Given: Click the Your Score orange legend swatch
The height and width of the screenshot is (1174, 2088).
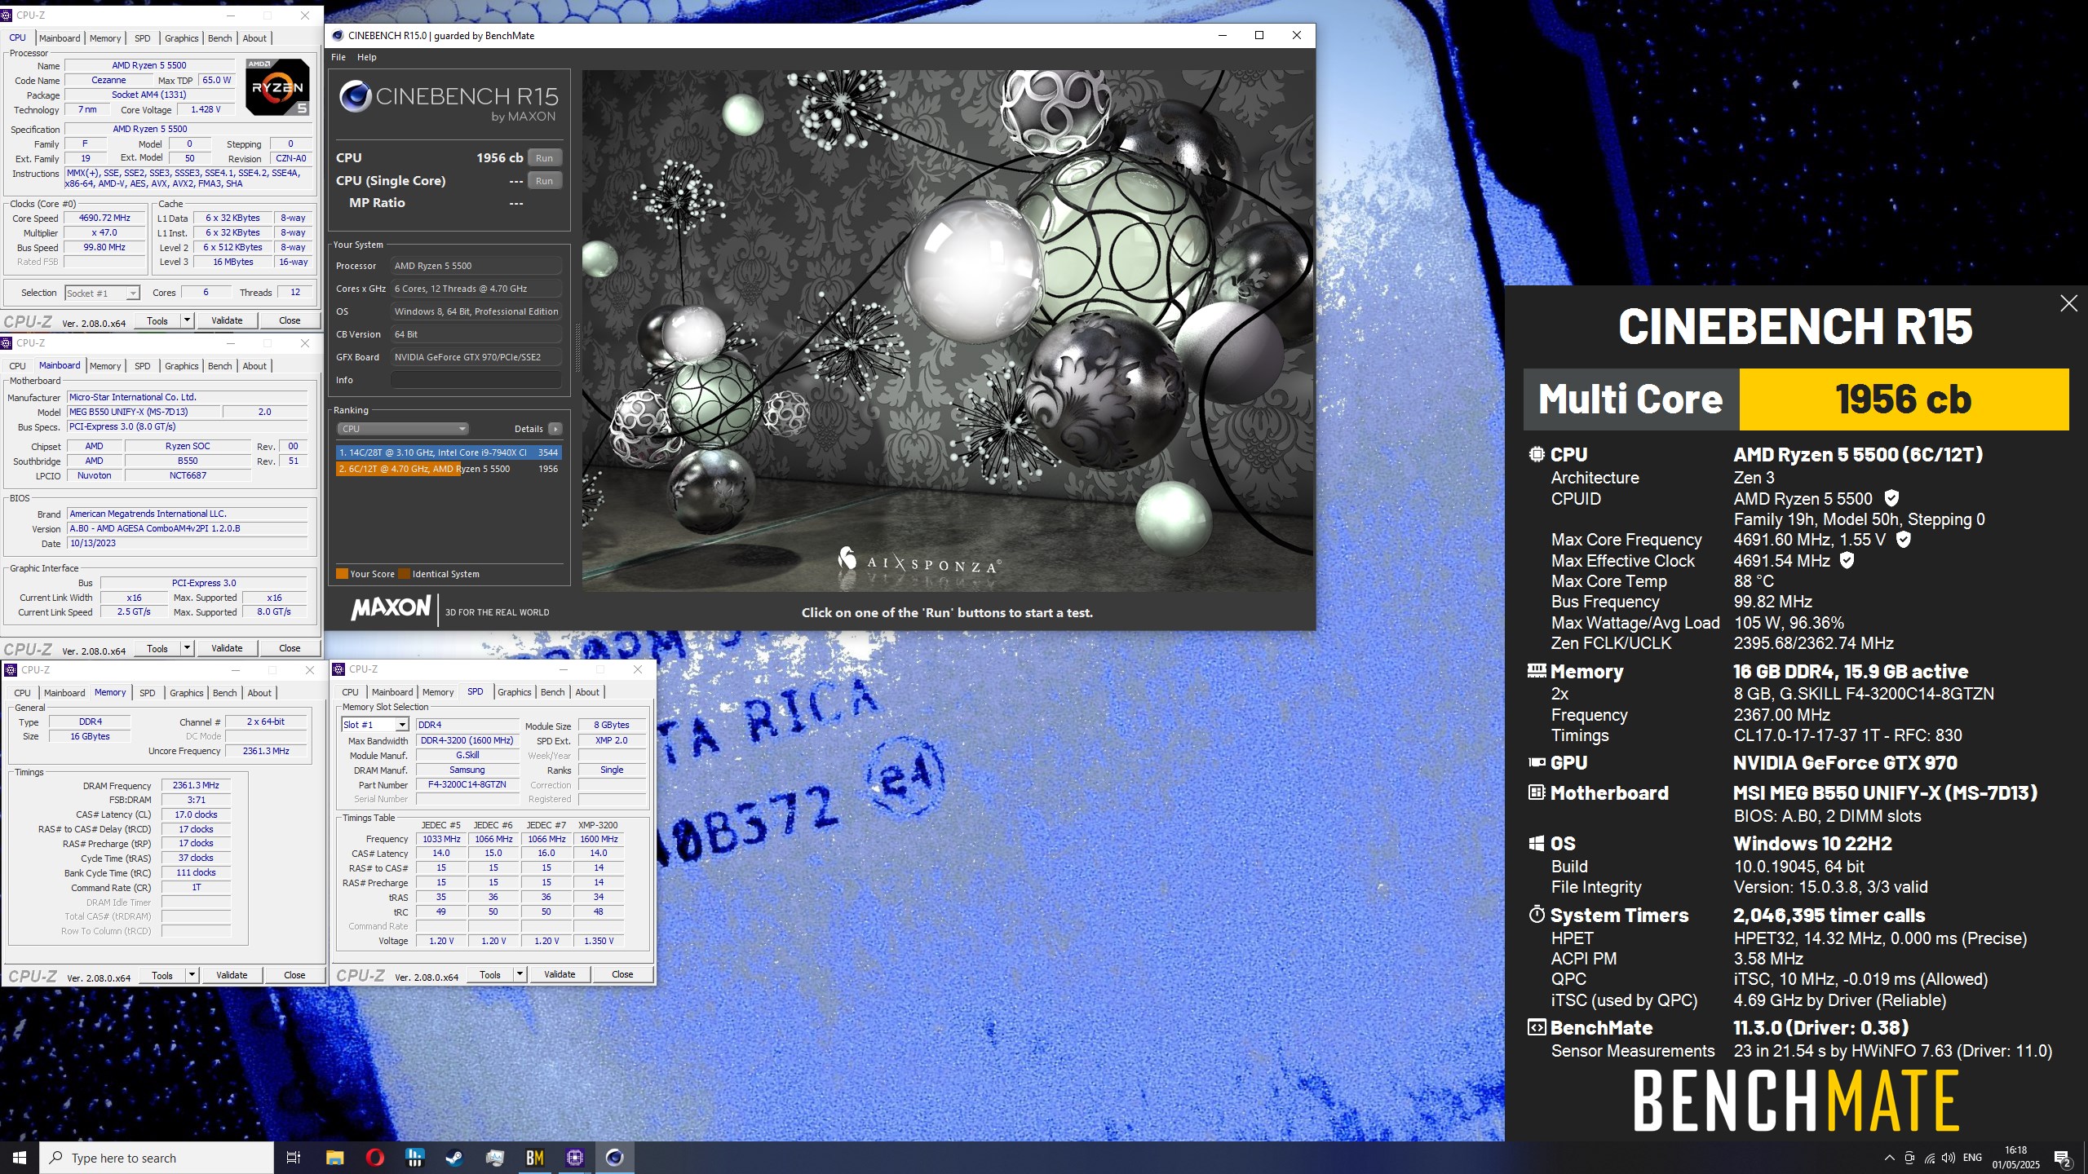Looking at the screenshot, I should click(343, 574).
